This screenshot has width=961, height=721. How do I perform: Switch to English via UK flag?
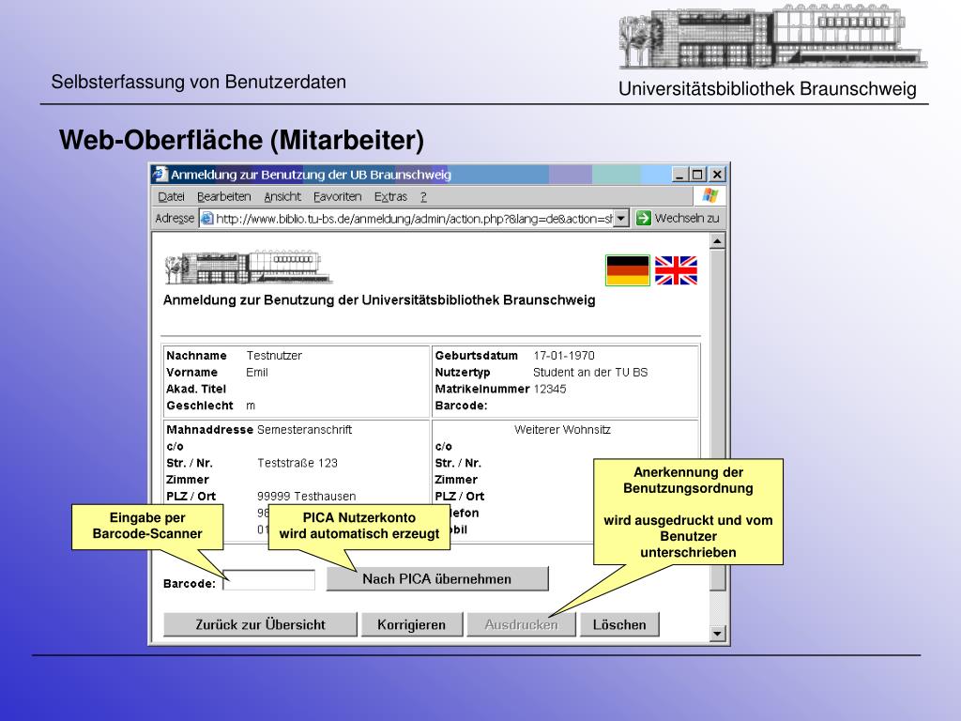676,270
